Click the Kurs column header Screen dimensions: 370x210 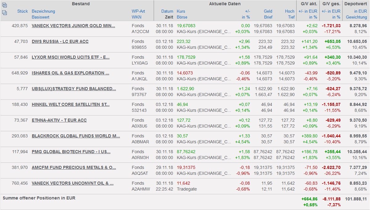[x=181, y=11]
